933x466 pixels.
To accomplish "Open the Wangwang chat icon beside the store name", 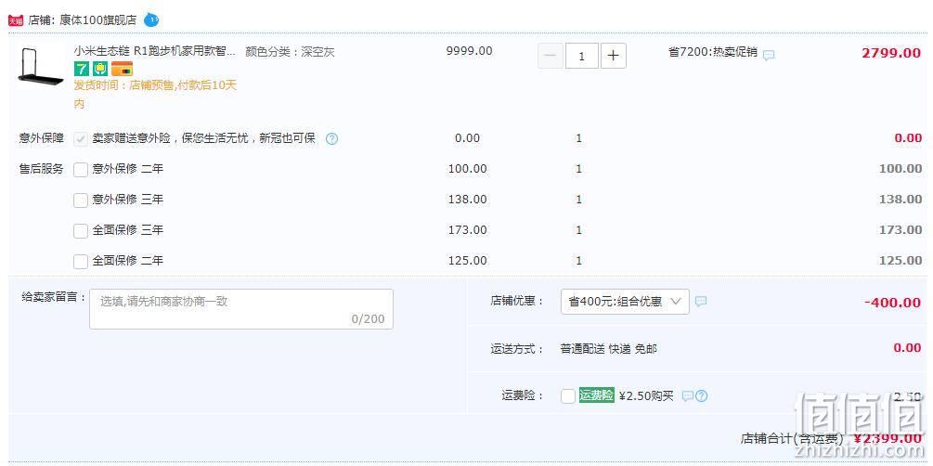I will point(151,20).
